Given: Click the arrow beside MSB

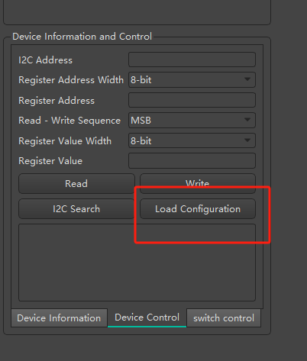Looking at the screenshot, I should coord(247,120).
